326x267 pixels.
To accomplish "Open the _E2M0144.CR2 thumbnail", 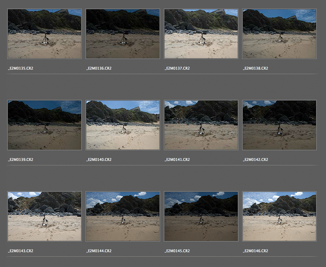I will click(x=123, y=216).
